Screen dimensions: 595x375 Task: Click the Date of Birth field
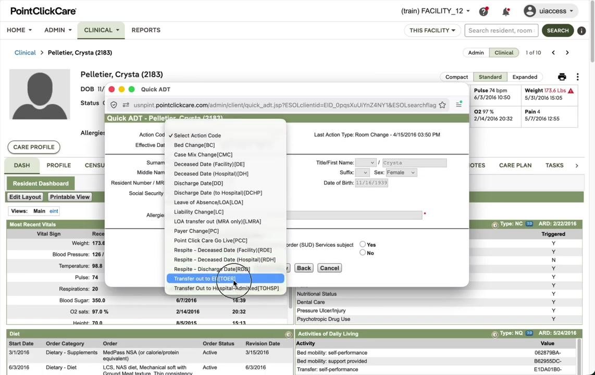point(371,183)
